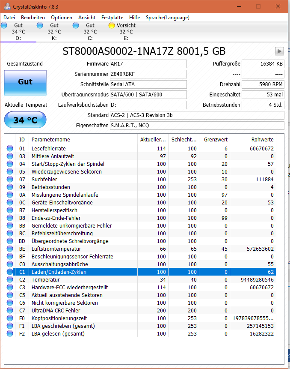Click the Übertragungsmodus field SATA/600
Image resolution: width=290 pixels, height=369 pixels.
click(148, 95)
